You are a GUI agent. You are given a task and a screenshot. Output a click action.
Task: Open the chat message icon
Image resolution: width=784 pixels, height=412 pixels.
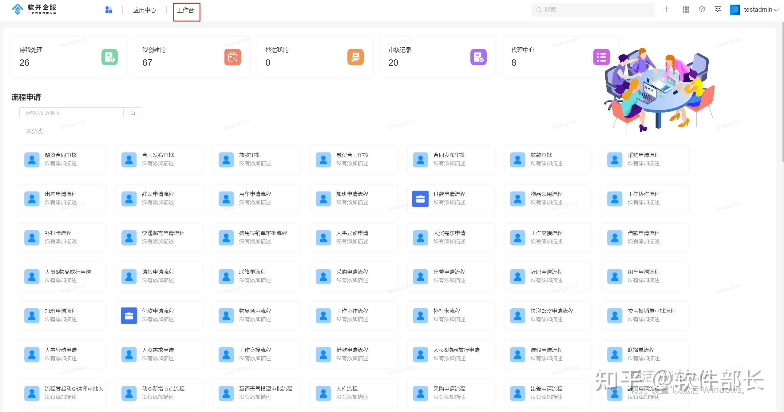pos(718,9)
